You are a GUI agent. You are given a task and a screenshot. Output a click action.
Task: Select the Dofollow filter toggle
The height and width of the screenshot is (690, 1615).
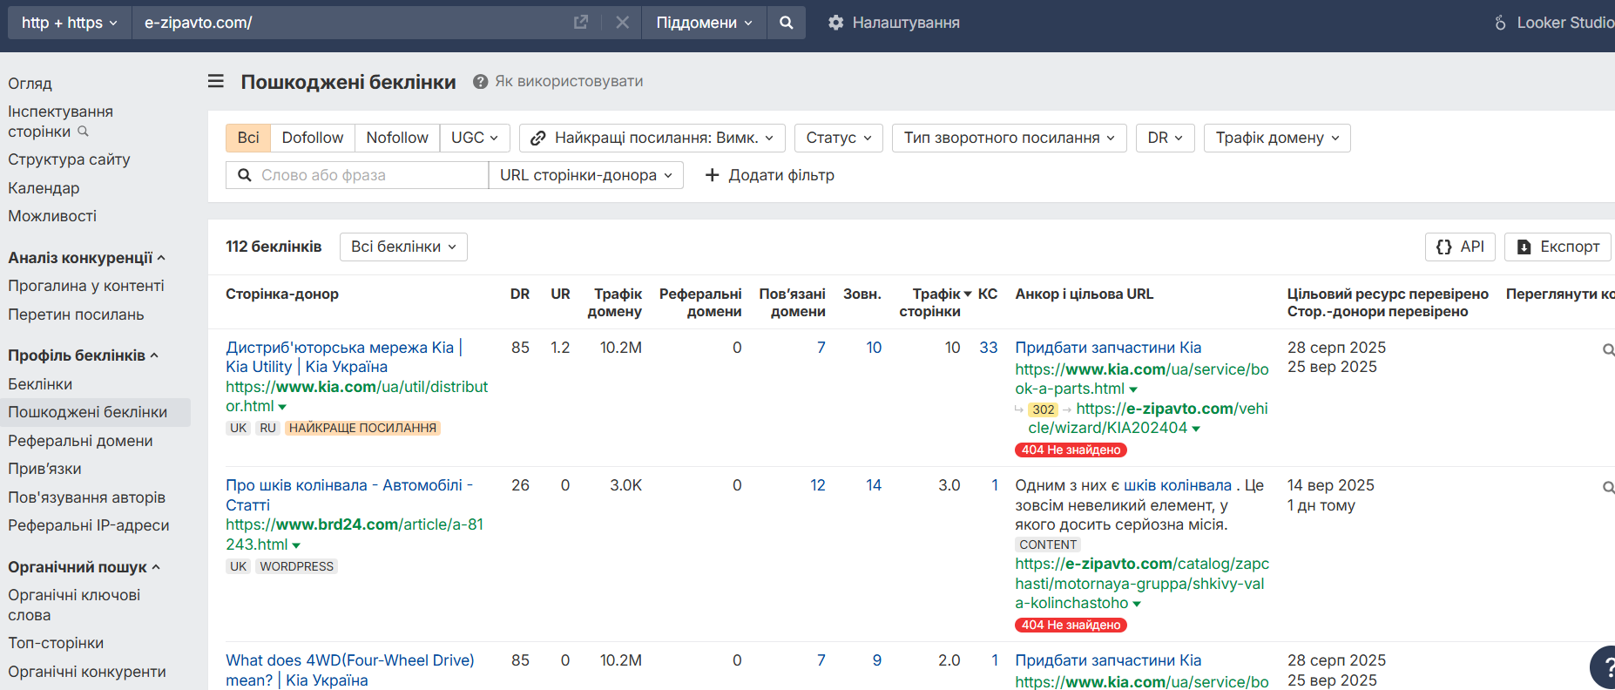tap(313, 138)
